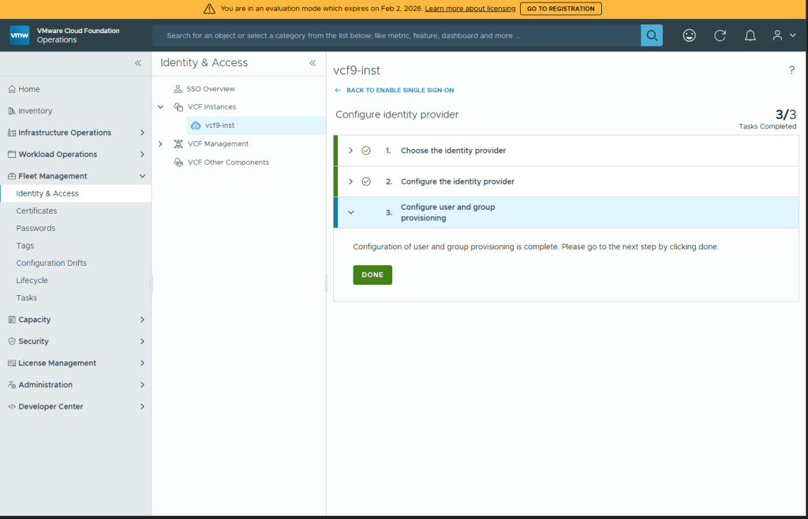Click the VMware logo icon
The image size is (808, 519).
pyautogui.click(x=20, y=35)
